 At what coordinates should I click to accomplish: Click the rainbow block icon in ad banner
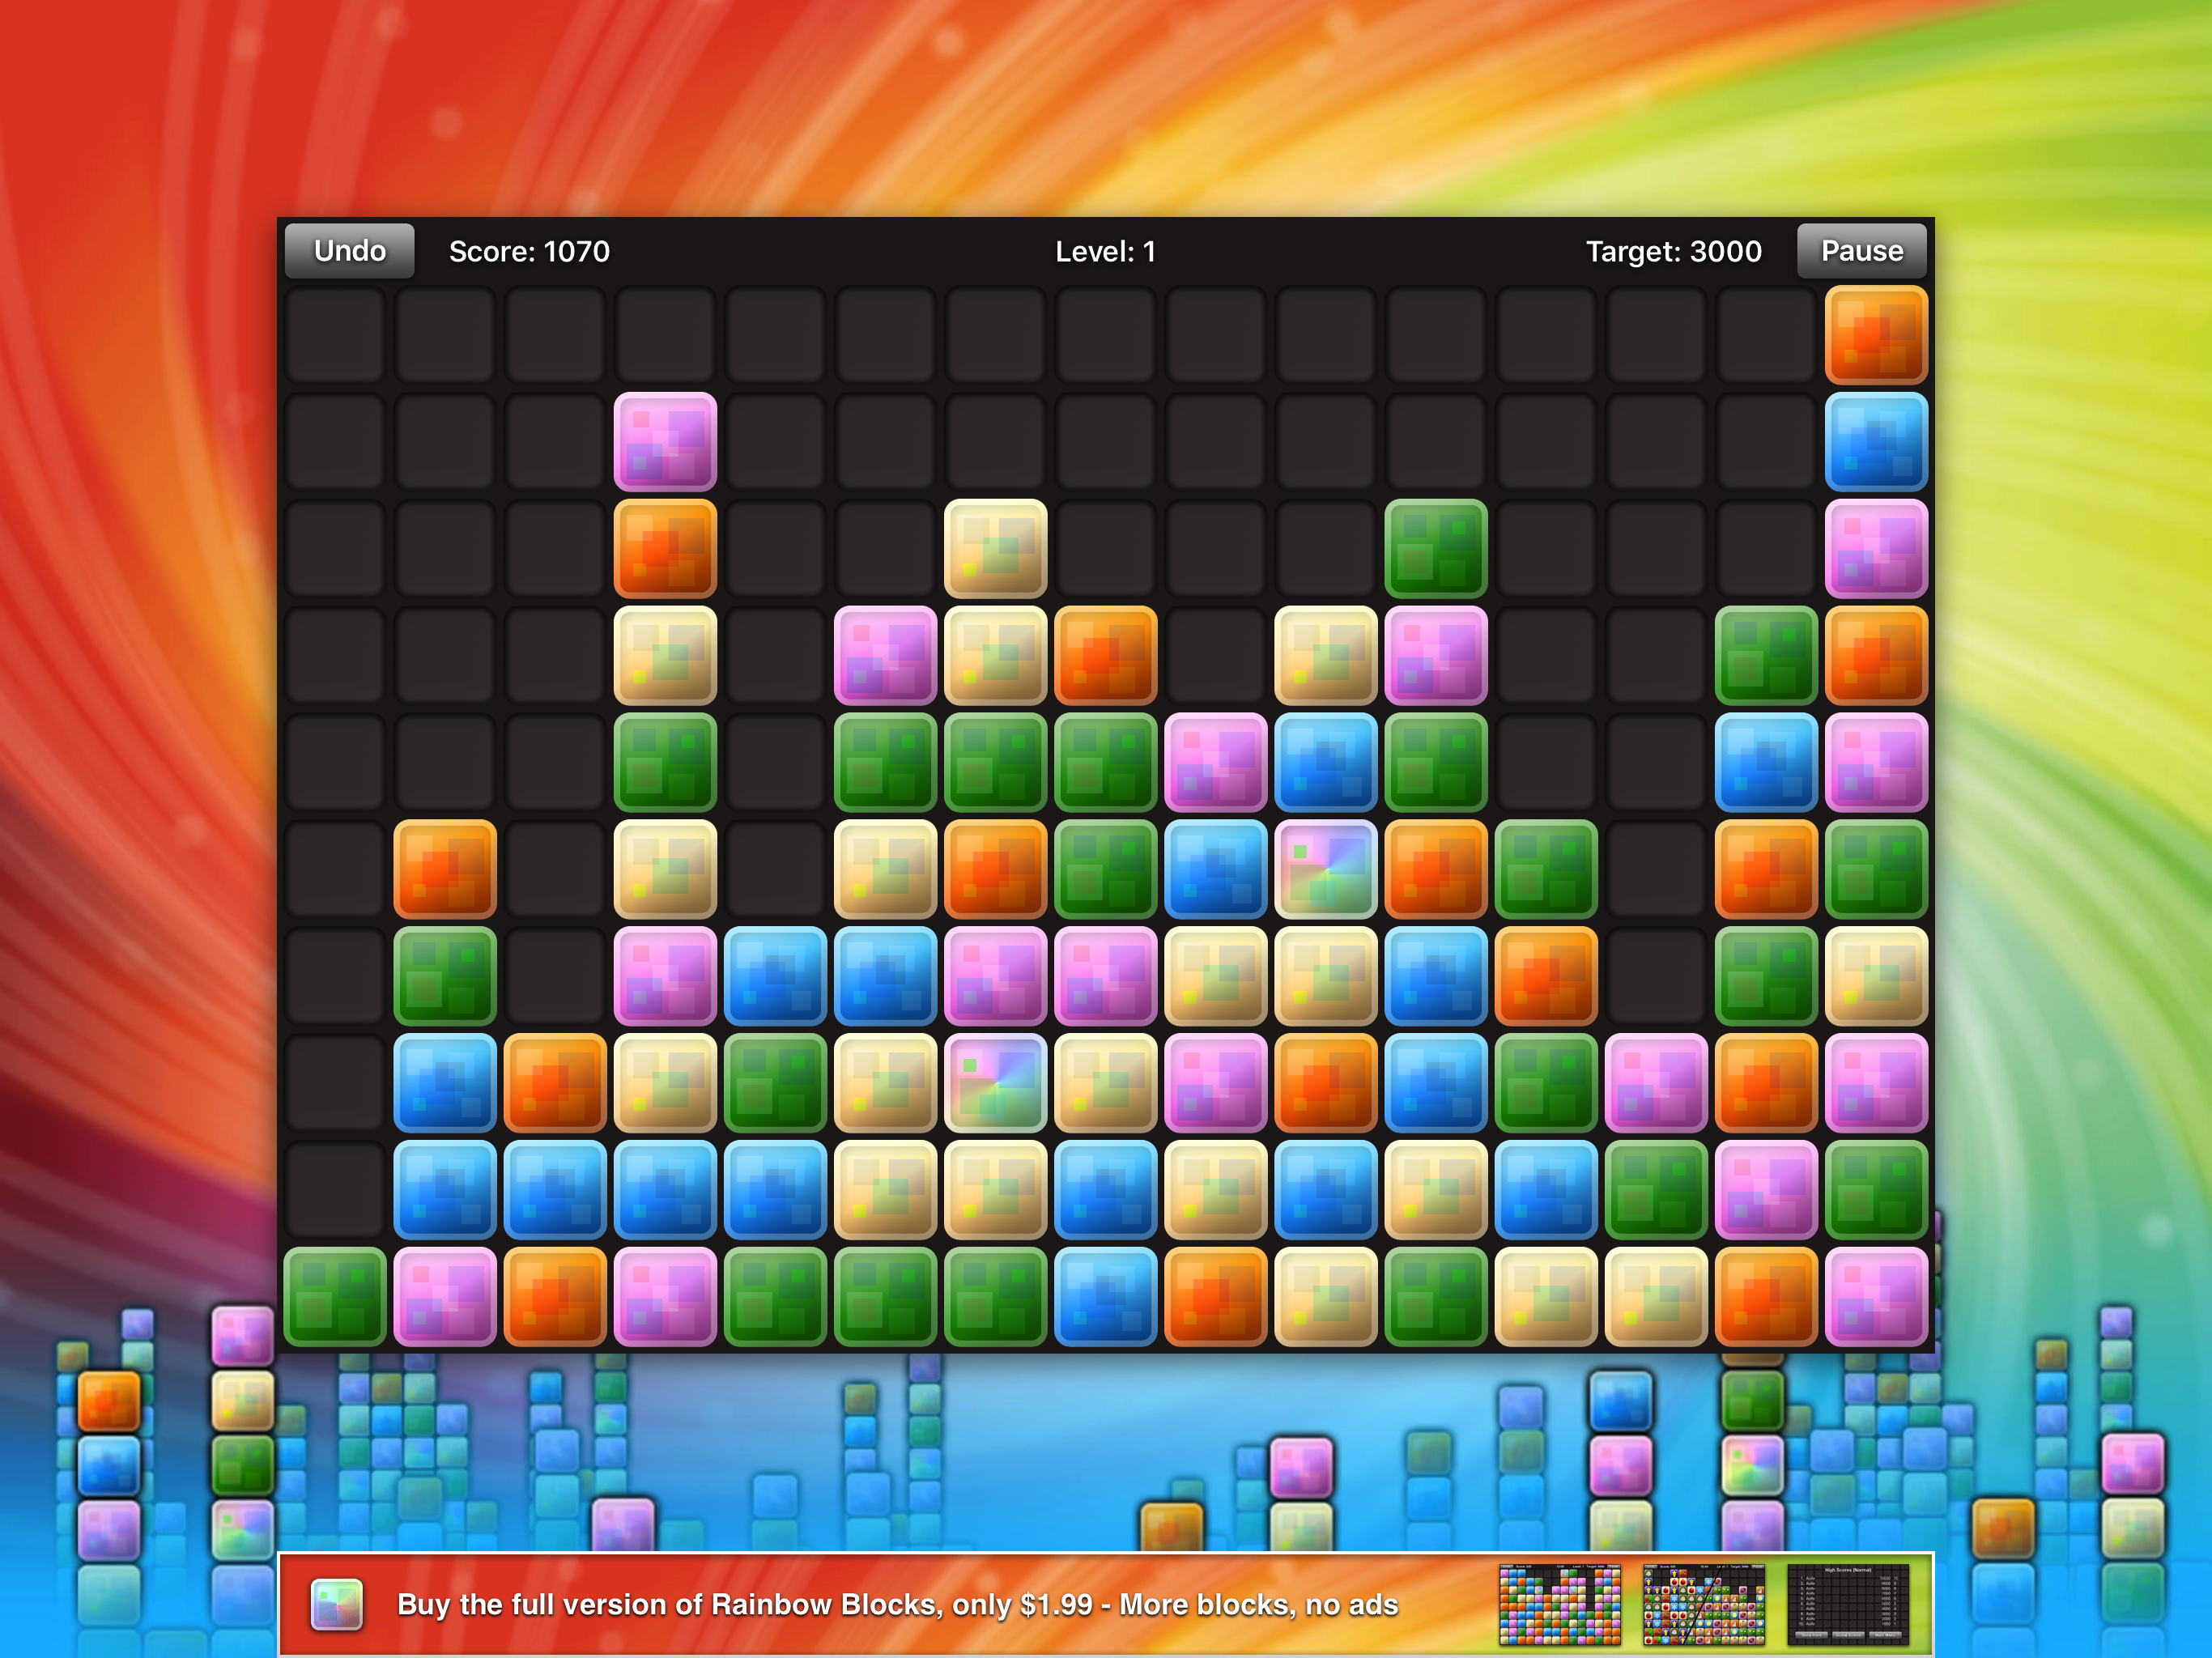336,1604
